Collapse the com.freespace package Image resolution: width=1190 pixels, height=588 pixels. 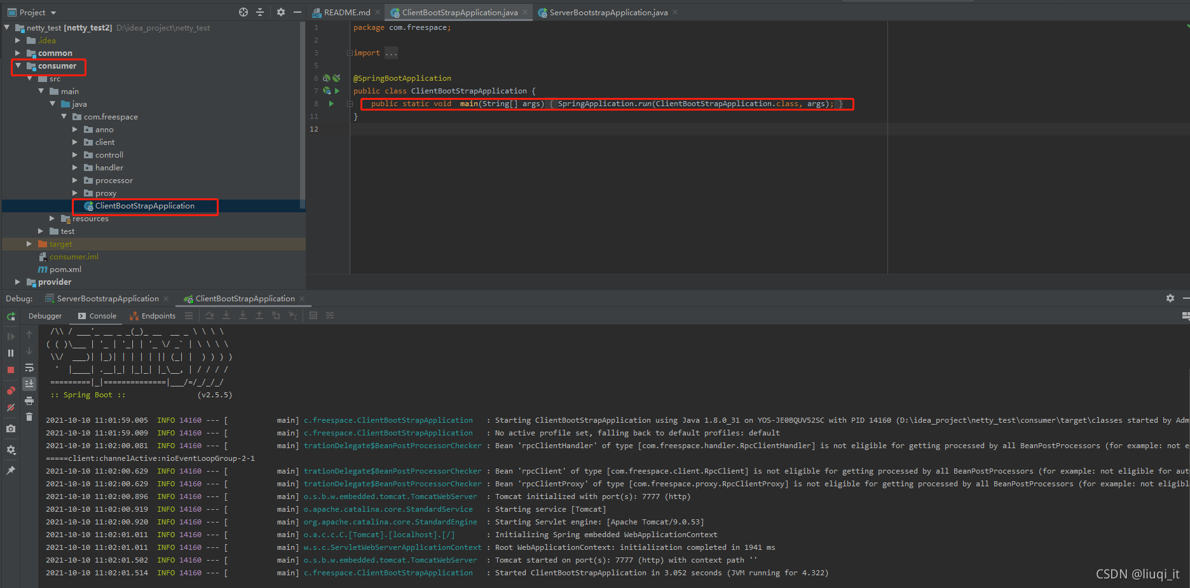64,116
